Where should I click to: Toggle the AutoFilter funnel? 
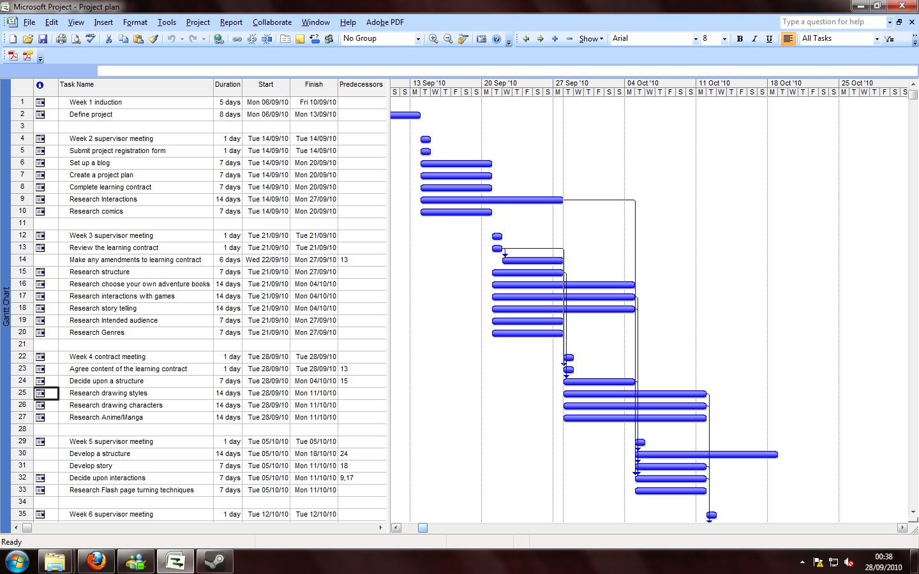890,39
